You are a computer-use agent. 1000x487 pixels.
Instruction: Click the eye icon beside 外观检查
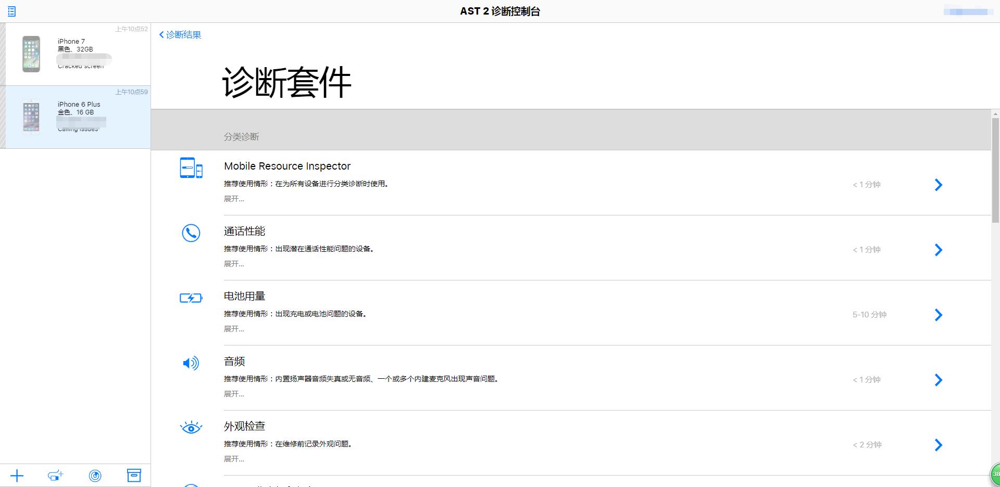(x=191, y=427)
